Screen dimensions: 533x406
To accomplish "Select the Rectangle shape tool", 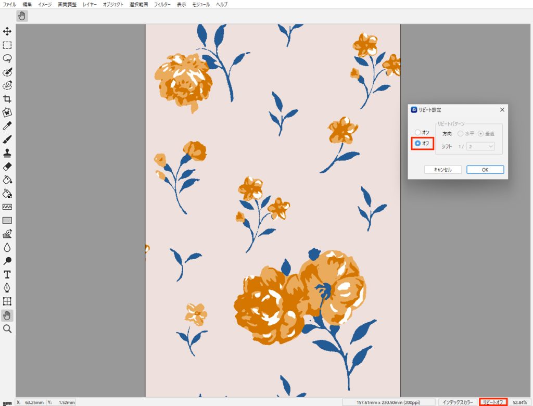I will click(x=7, y=220).
